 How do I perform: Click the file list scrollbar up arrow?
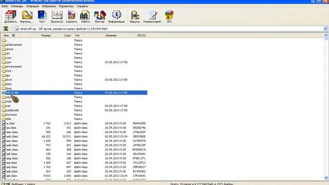[x=326, y=35]
